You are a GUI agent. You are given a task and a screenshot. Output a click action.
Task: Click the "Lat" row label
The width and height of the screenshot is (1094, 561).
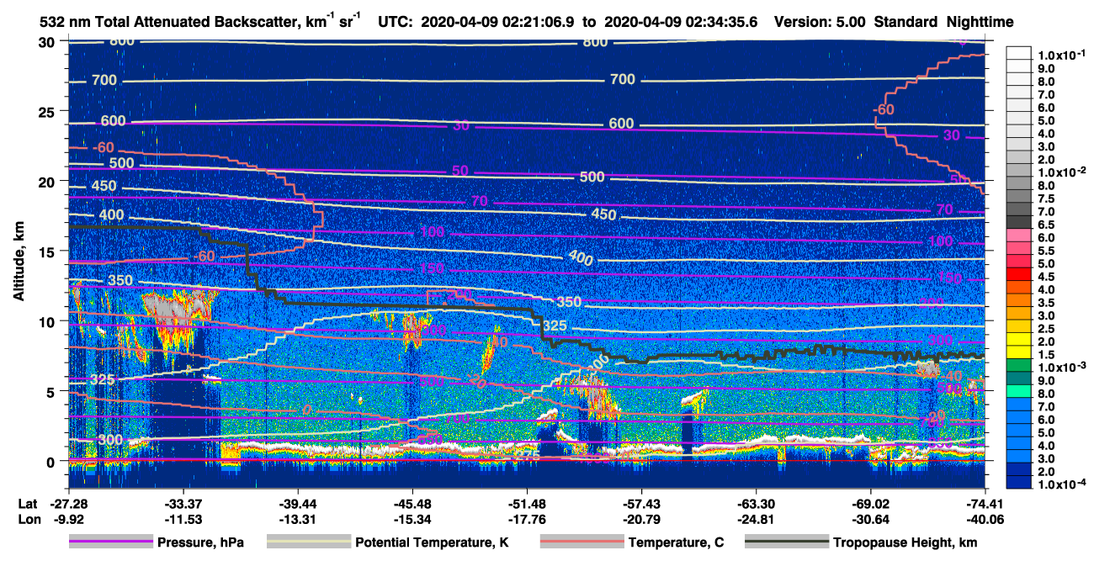click(x=27, y=503)
